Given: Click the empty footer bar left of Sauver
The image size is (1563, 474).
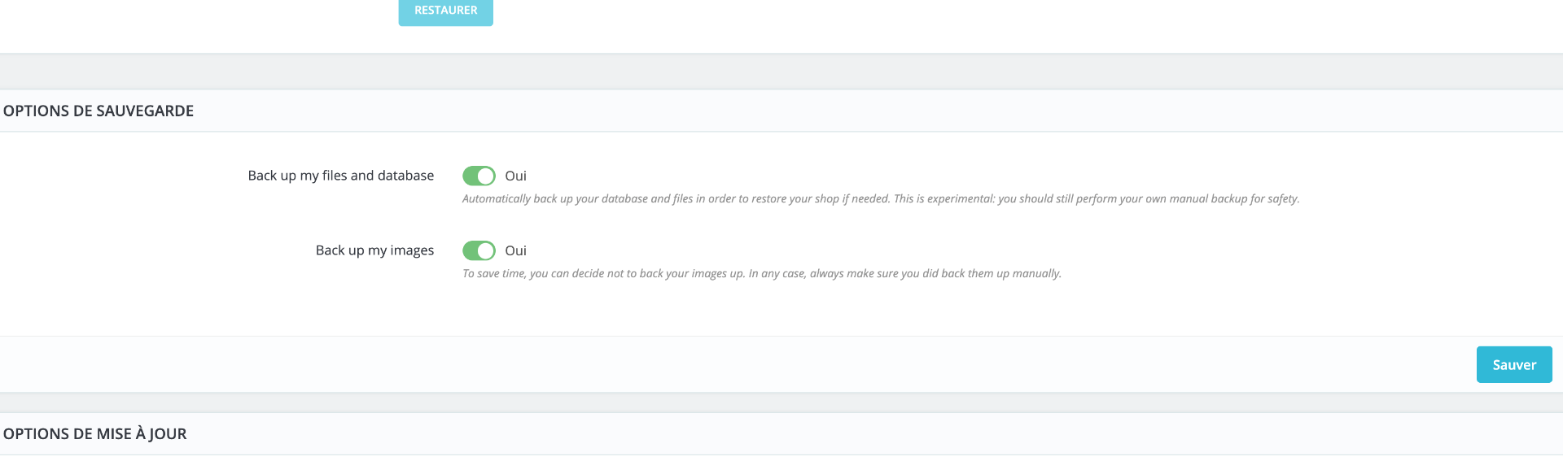Looking at the screenshot, I should tap(733, 365).
